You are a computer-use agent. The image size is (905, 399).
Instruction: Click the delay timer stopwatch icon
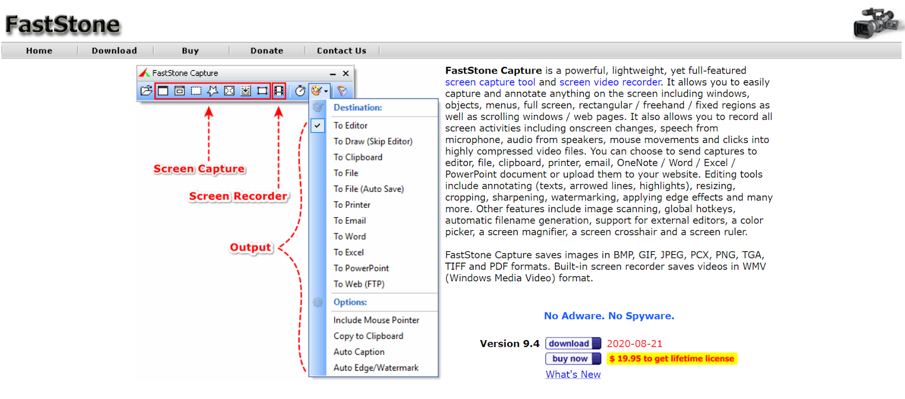point(300,91)
